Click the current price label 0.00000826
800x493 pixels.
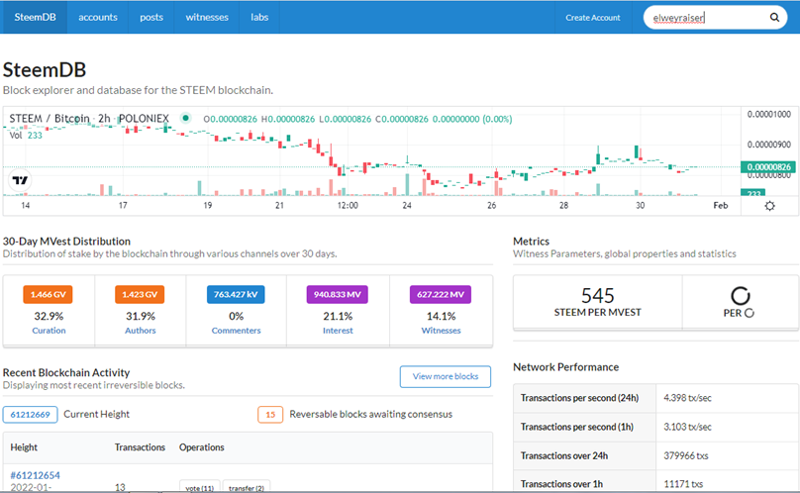[x=768, y=167]
